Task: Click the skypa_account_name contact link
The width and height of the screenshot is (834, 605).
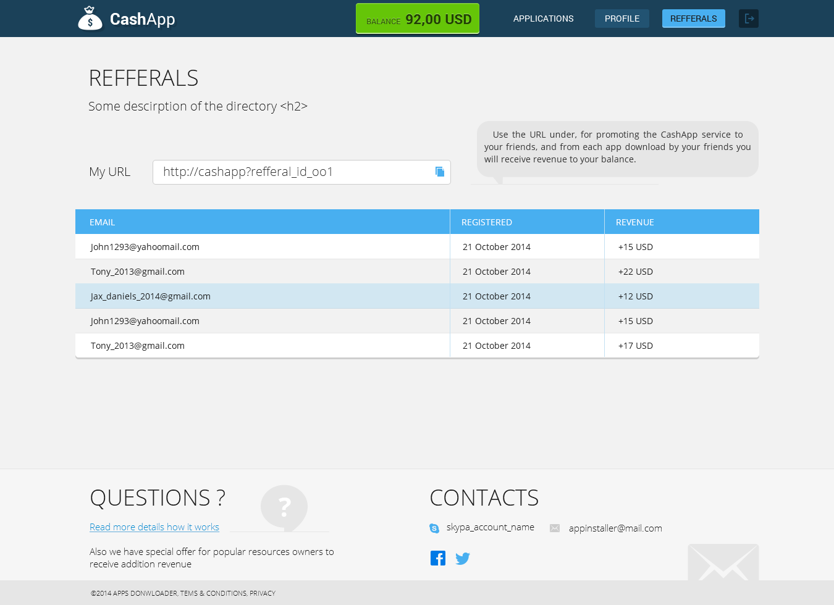Action: (491, 527)
